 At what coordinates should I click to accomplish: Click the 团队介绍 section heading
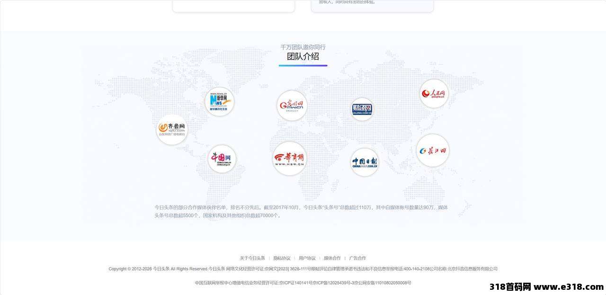[303, 56]
